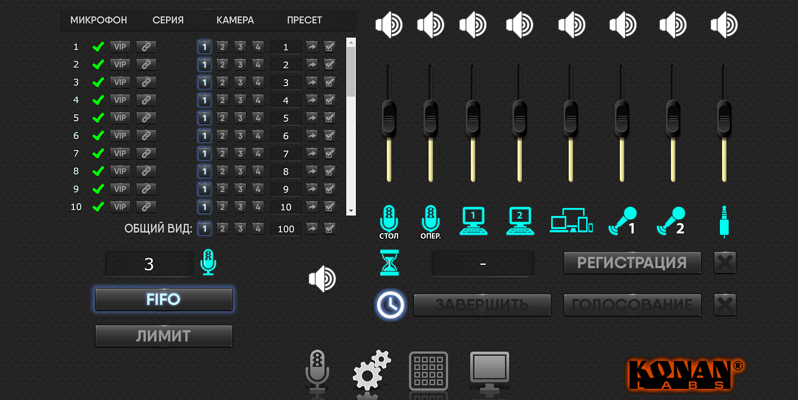The image size is (798, 400).
Task: Click the first volume fader handle
Action: 389,117
